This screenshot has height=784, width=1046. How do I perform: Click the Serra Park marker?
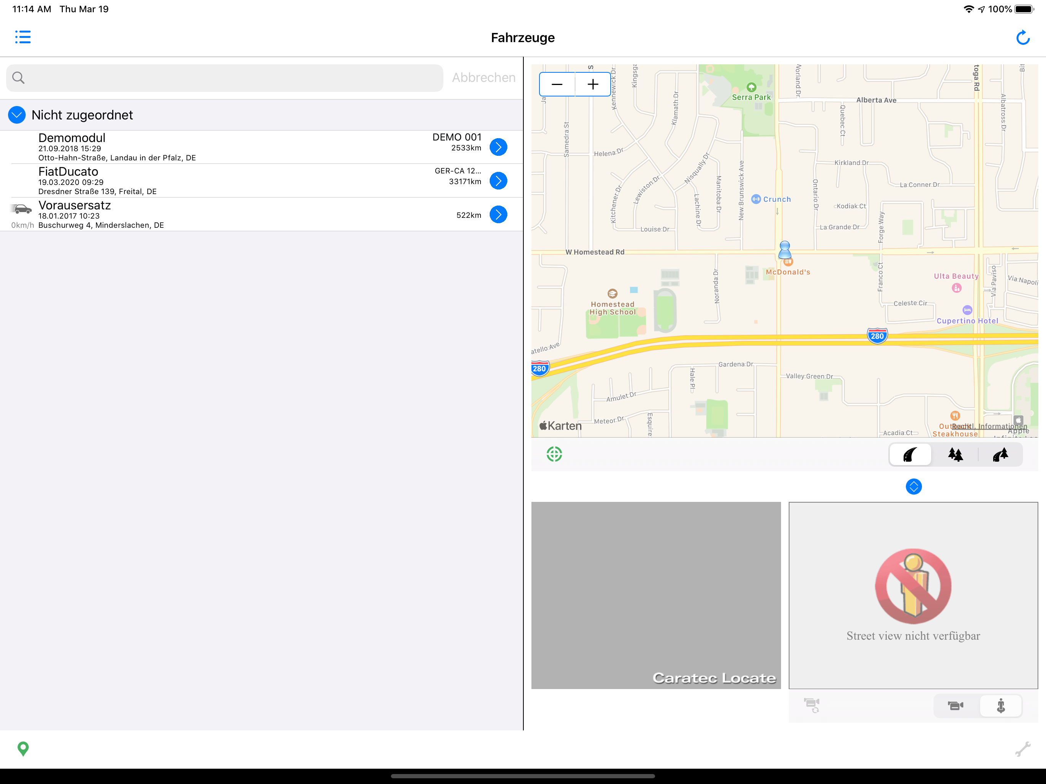click(752, 88)
